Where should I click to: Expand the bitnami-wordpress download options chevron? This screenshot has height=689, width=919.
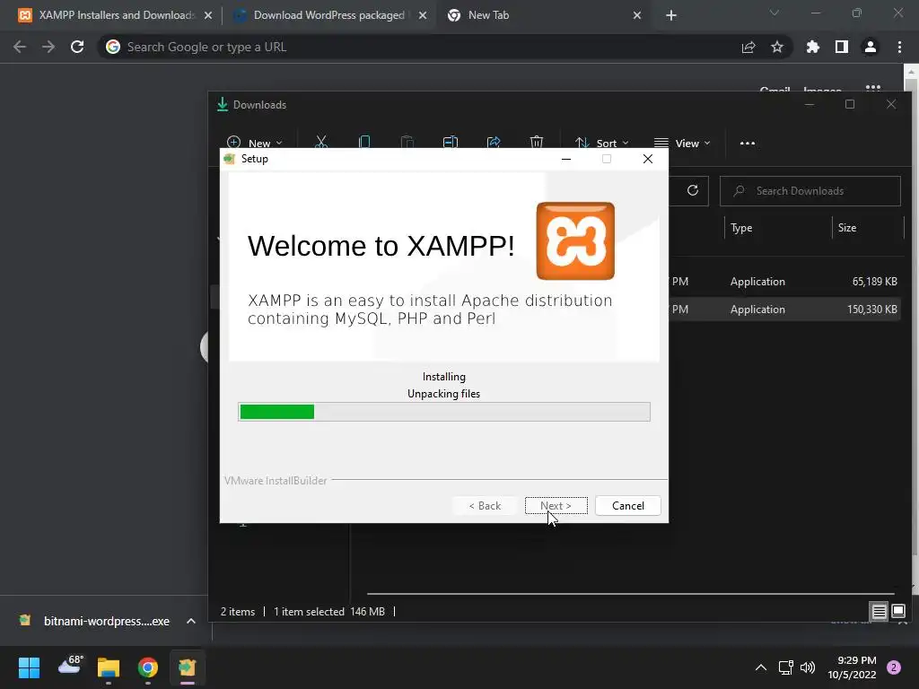coord(191,621)
